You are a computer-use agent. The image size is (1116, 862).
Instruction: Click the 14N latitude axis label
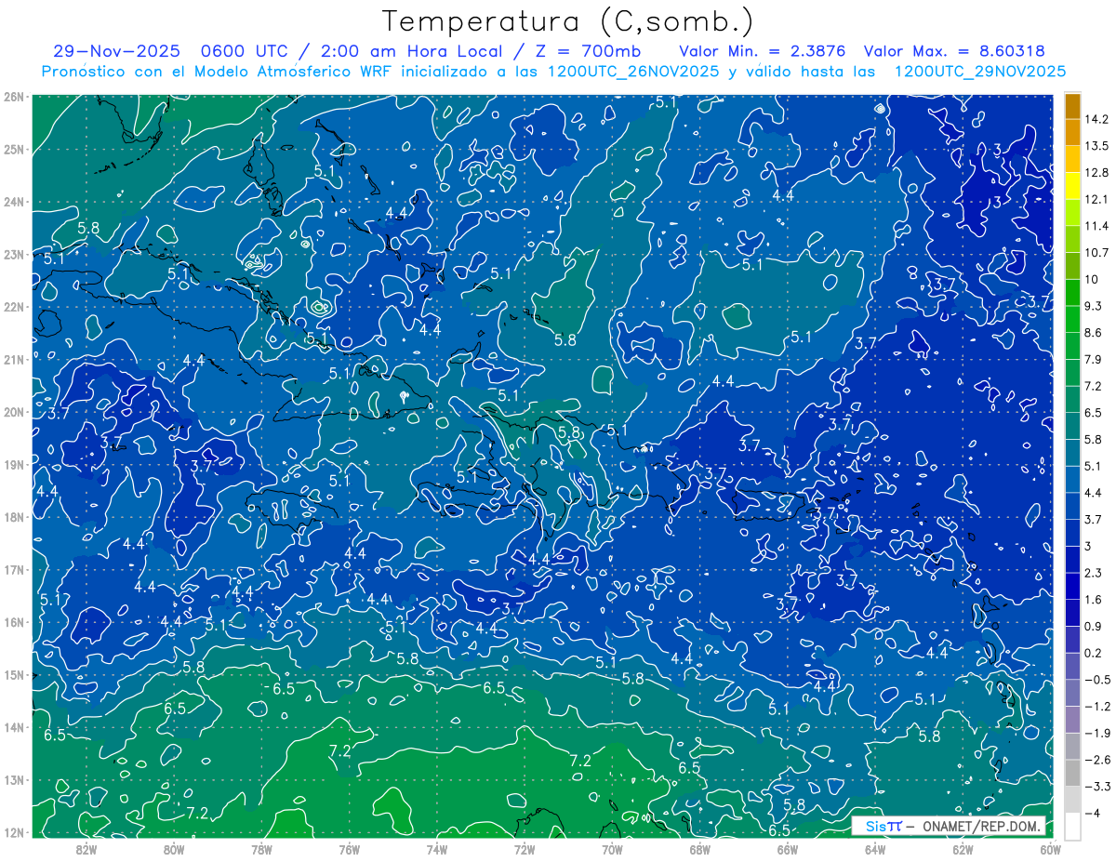tap(14, 727)
